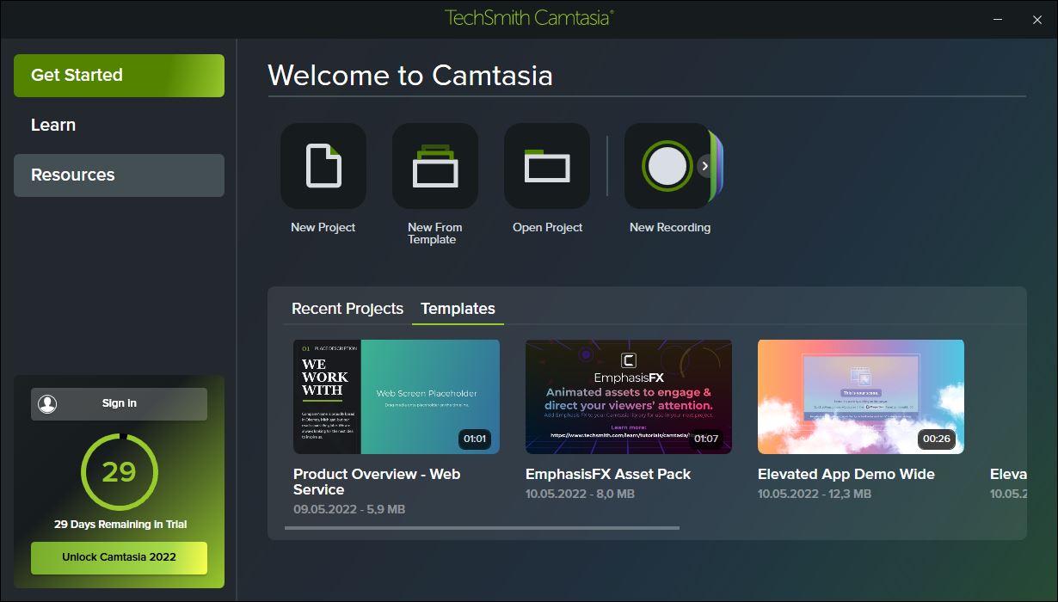Start a New Recording with the record icon
Screen dimensions: 1058x602
(x=667, y=166)
